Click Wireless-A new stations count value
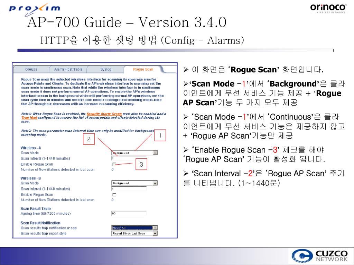Image resolution: width=354 pixels, height=265 pixels. (x=112, y=169)
